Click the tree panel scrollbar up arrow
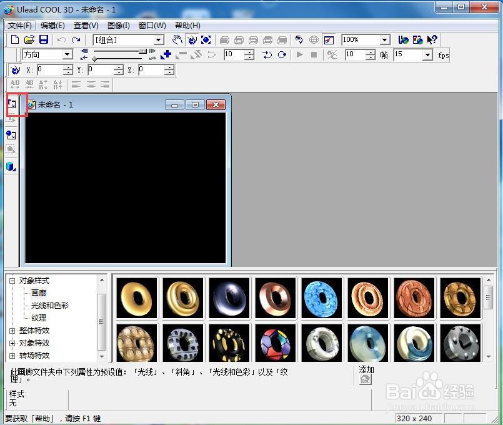Viewport: 503px width, 425px height. click(102, 281)
